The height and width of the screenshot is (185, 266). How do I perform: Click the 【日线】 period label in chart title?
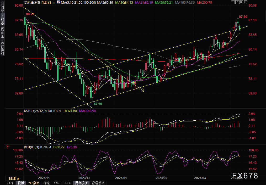click(x=46, y=3)
